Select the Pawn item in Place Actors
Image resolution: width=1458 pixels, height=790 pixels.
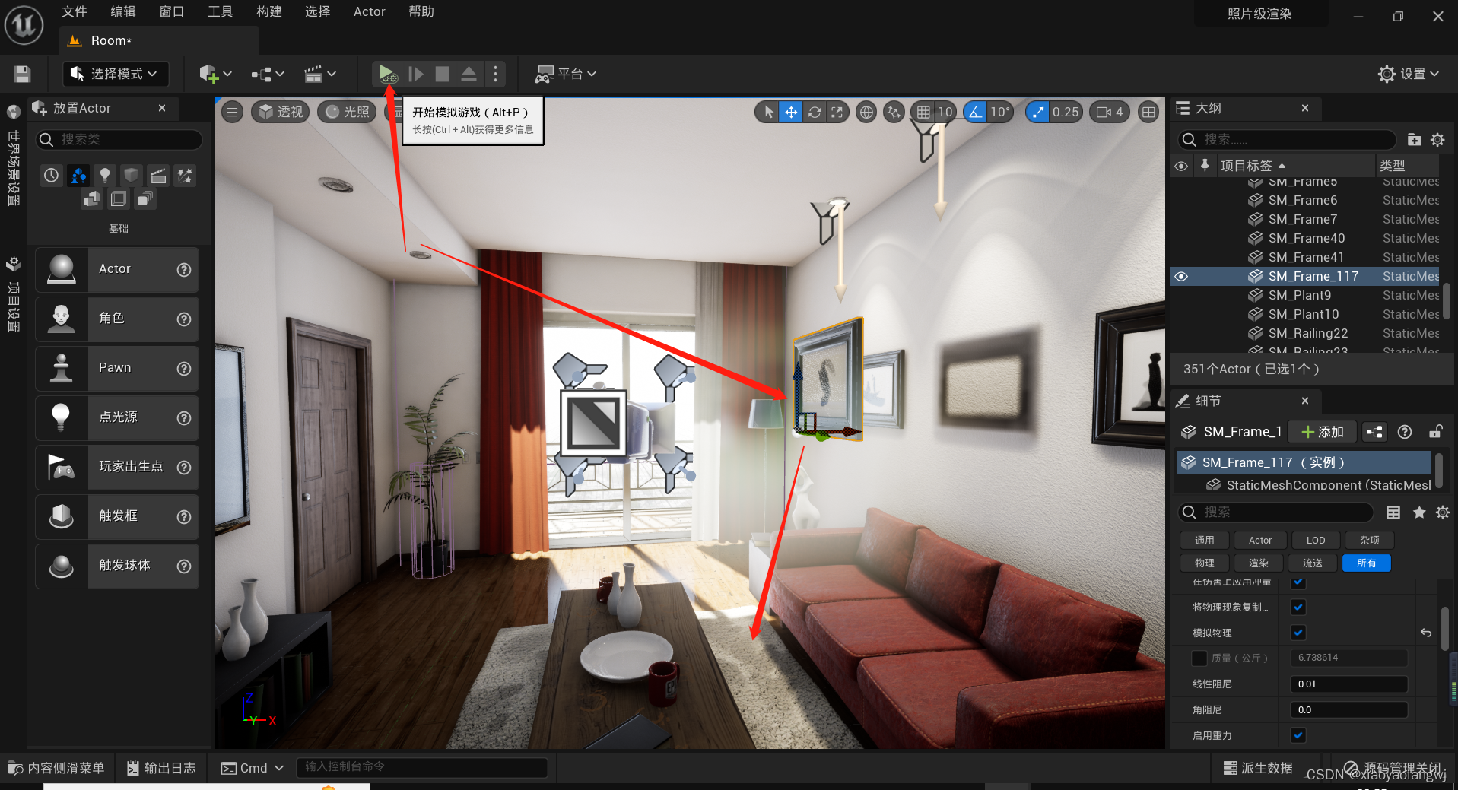coord(117,368)
